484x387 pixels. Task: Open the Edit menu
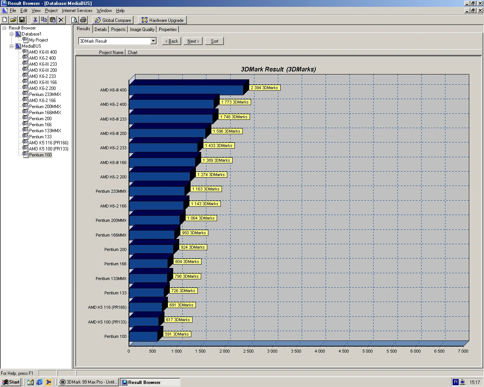pyautogui.click(x=24, y=11)
